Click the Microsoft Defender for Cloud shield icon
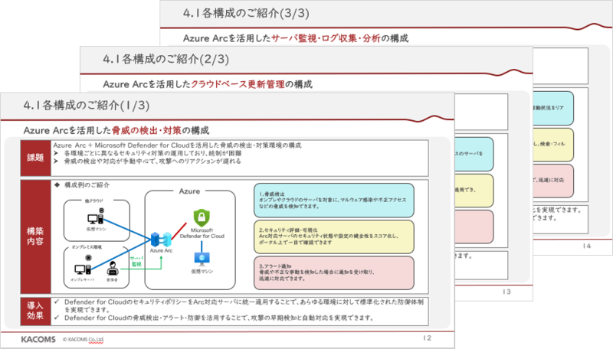Screen dimensions: 613x349 202,218
